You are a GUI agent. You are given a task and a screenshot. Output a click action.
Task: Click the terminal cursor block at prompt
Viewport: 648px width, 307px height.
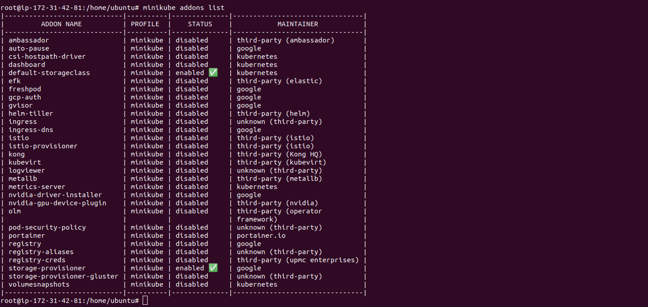coord(145,301)
